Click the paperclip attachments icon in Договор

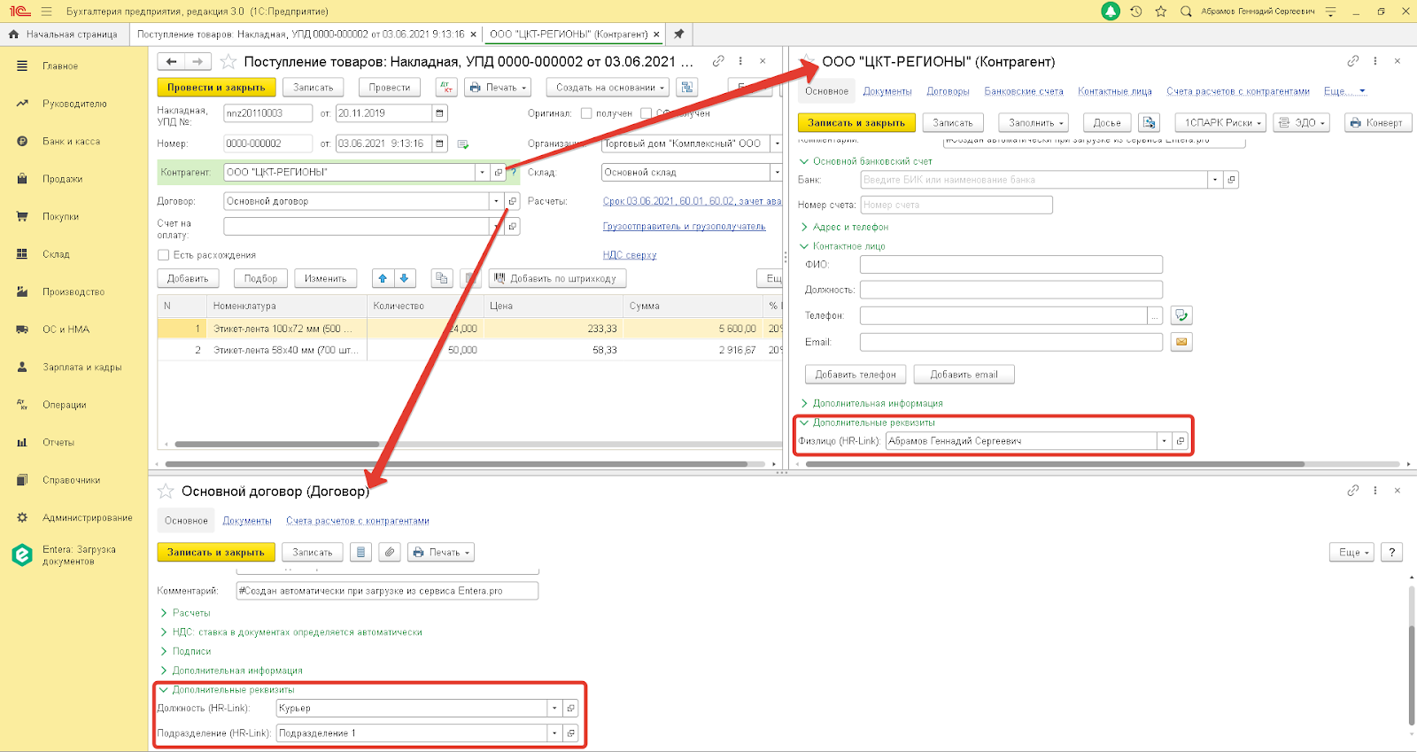[390, 552]
